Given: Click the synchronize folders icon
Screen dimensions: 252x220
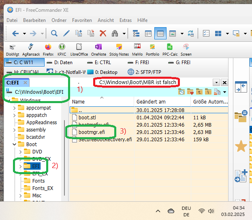Looking at the screenshot, I should (191, 34).
